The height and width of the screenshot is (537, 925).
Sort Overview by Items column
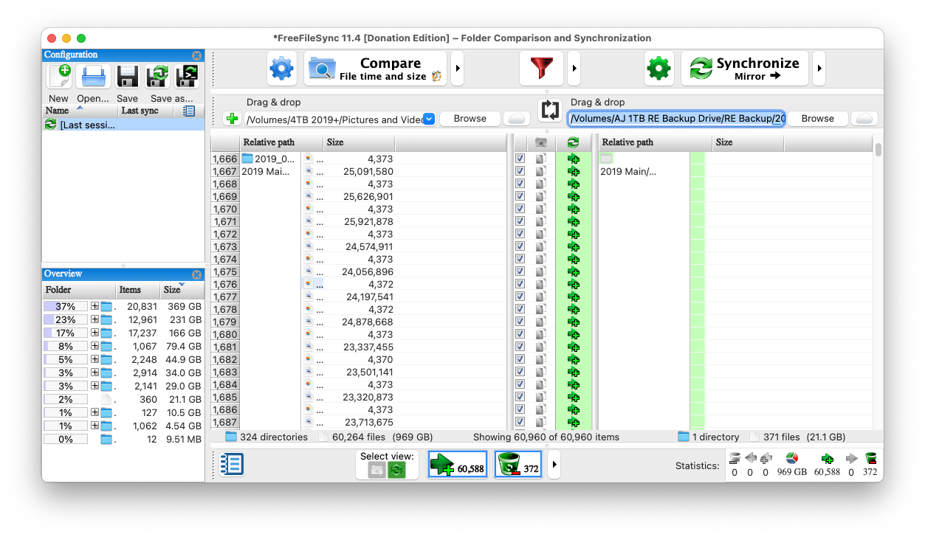coord(138,290)
